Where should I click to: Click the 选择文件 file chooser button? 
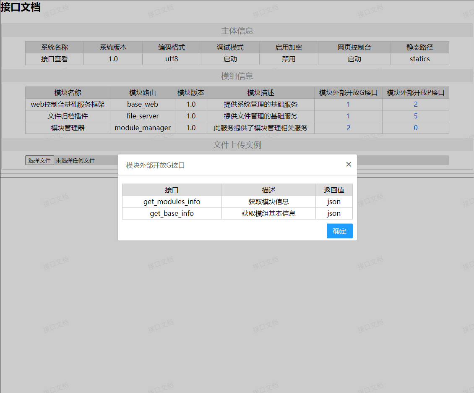pos(39,160)
